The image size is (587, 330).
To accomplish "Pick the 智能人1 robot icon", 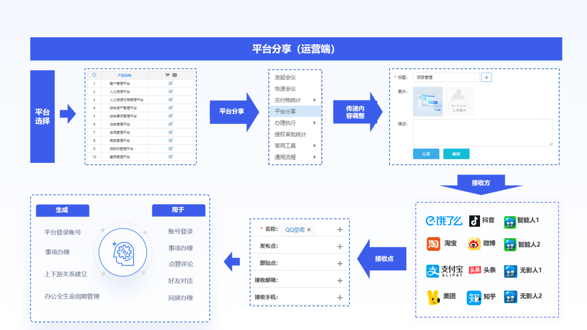I will pyautogui.click(x=510, y=222).
